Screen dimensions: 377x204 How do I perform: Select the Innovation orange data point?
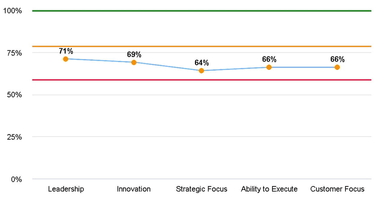coord(134,62)
